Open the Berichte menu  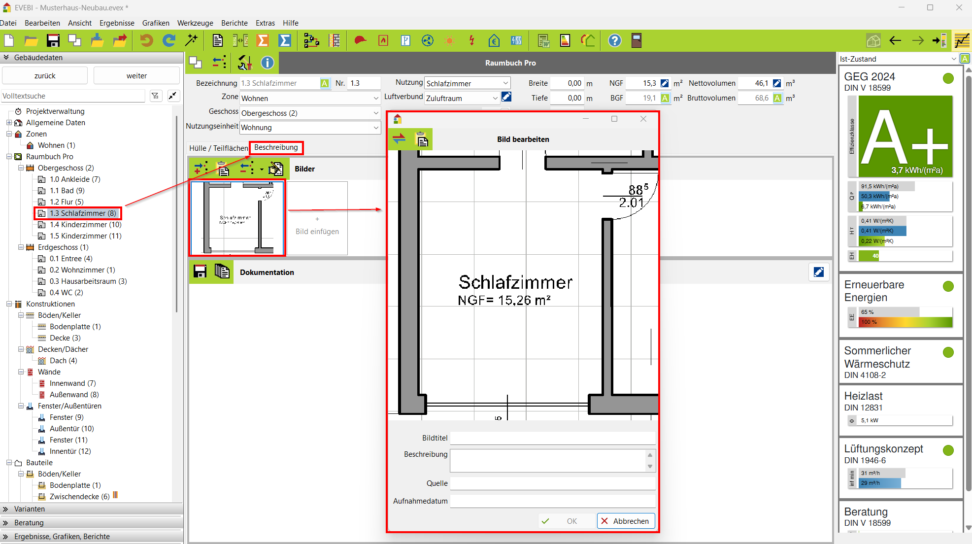click(234, 23)
